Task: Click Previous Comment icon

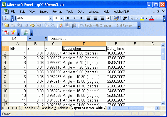Action: coord(13,25)
